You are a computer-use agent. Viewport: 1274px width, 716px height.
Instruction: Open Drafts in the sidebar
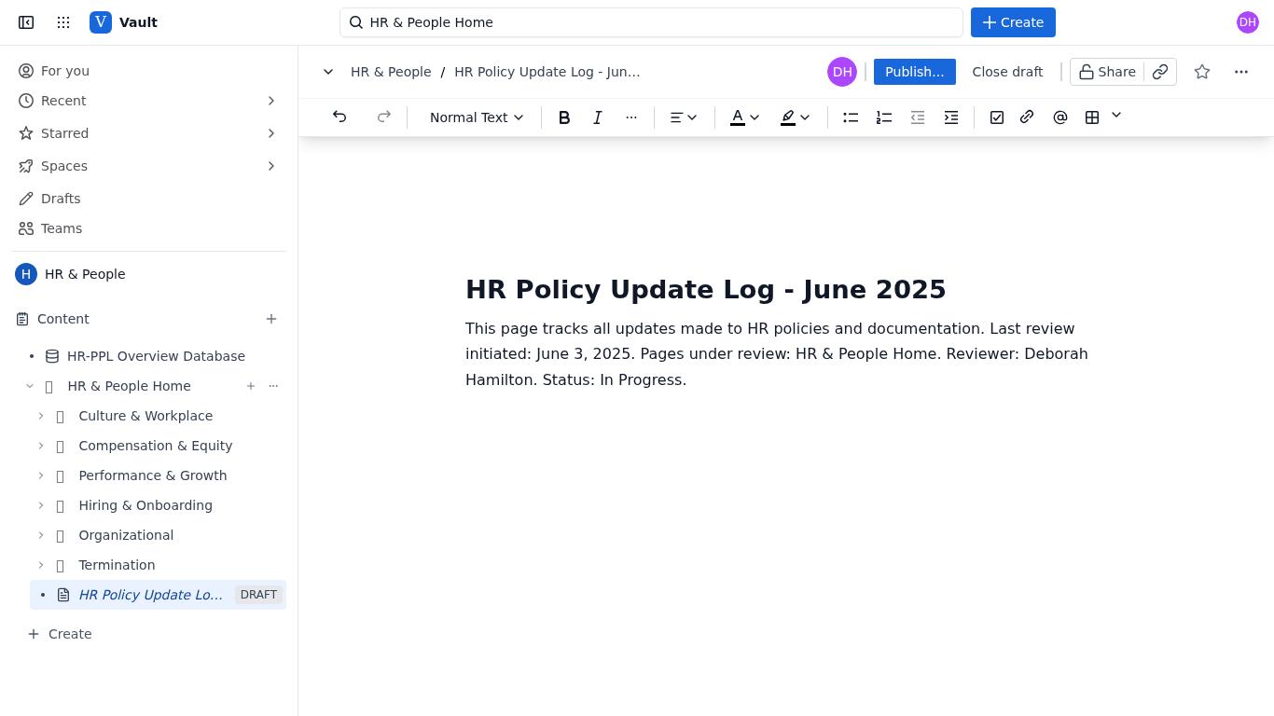coord(61,199)
